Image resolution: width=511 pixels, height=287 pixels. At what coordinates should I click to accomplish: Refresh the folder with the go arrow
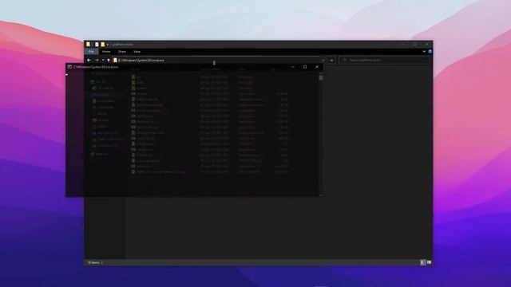tap(331, 61)
